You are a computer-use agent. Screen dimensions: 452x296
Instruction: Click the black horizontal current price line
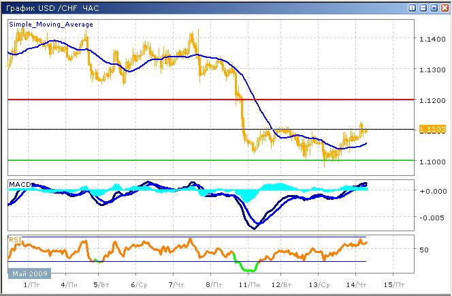pyautogui.click(x=170, y=129)
